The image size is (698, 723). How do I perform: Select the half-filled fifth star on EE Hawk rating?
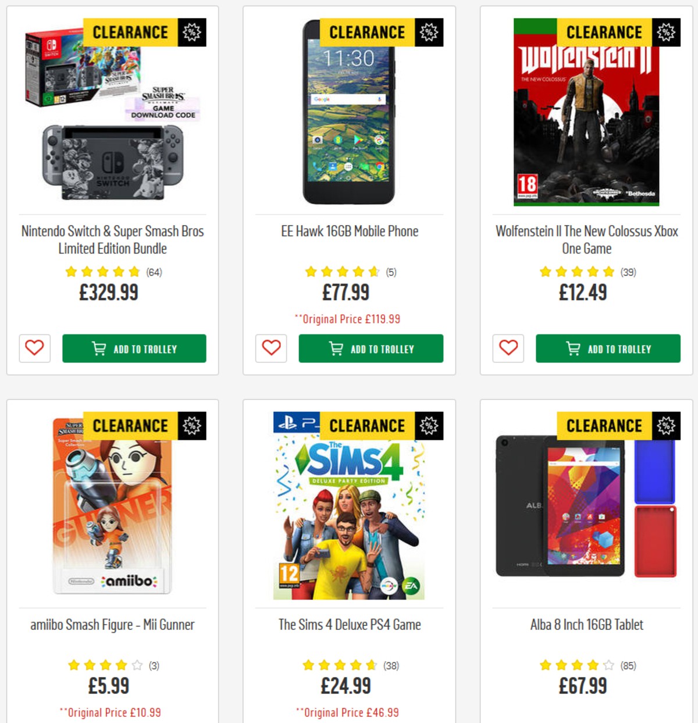375,271
